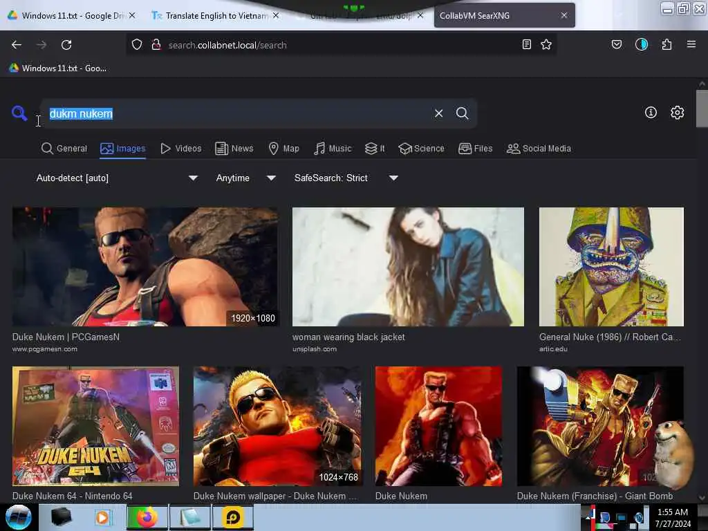Switch to the News search tab
This screenshot has width=708, height=531.
[x=234, y=149]
